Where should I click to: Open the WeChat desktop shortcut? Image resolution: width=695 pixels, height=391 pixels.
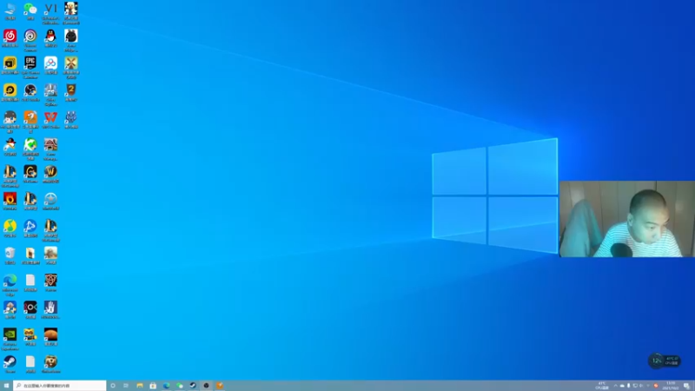tap(30, 10)
